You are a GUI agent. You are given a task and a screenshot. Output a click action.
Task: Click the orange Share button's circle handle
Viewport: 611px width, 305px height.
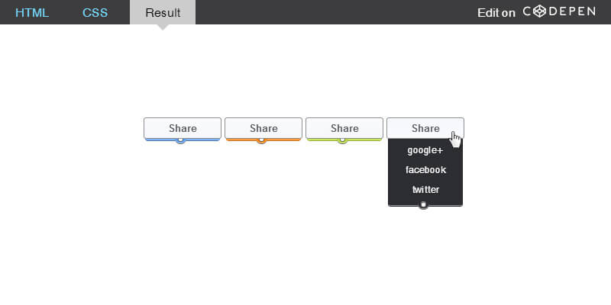click(x=261, y=140)
